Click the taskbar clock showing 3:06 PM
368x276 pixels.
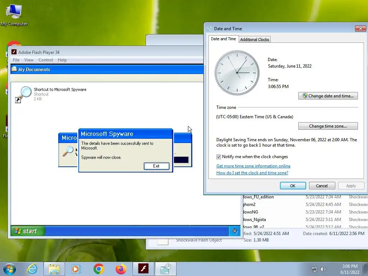[350, 269]
